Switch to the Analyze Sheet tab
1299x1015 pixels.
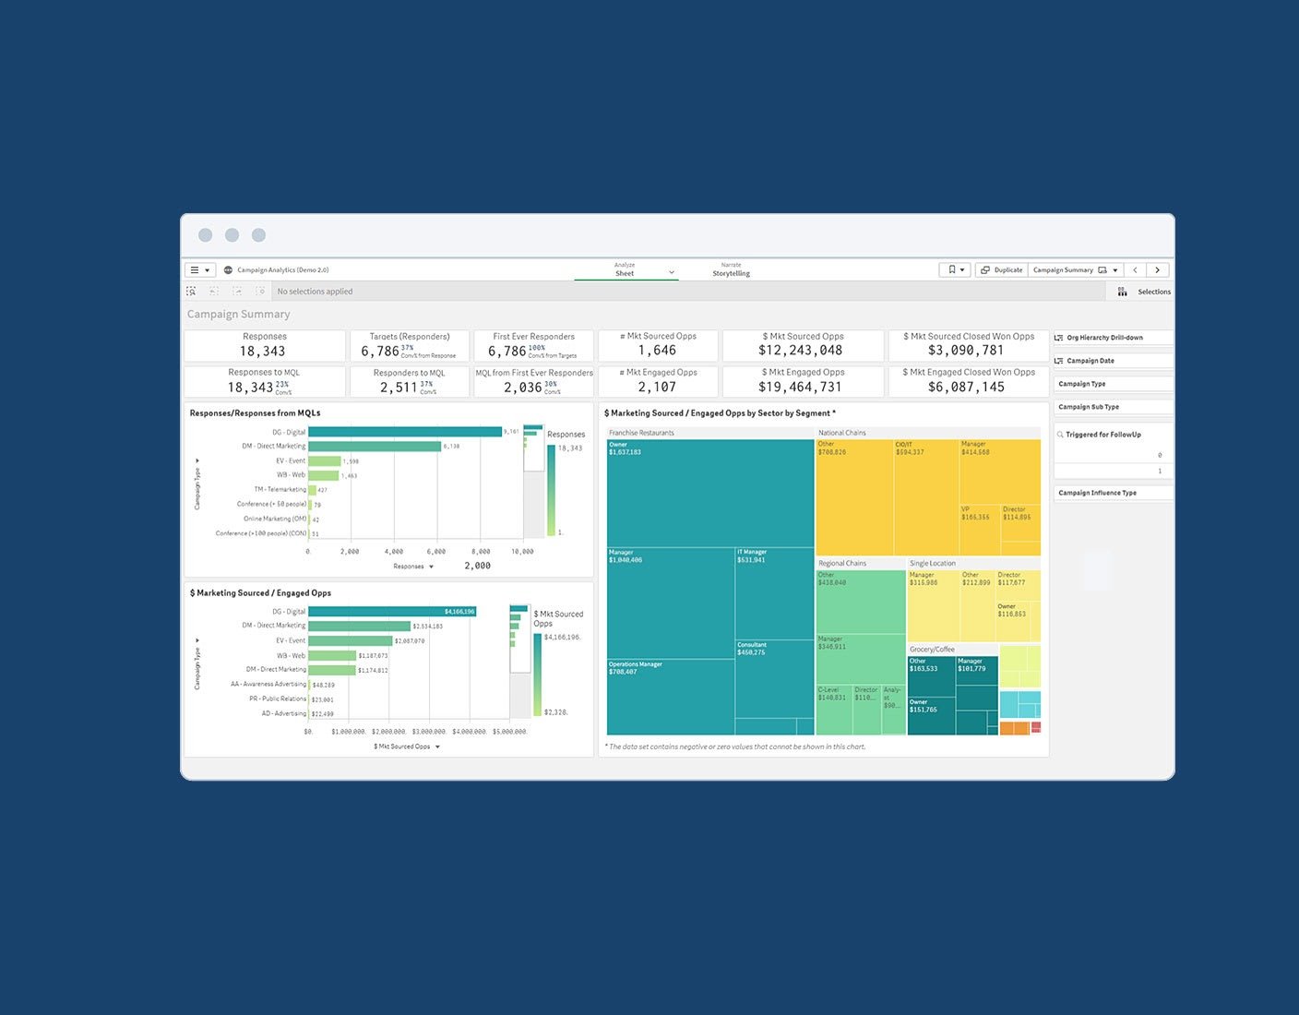(x=626, y=269)
